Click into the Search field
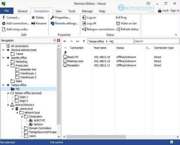Image resolution: width=180 pixels, height=145 pixels. (x=157, y=41)
